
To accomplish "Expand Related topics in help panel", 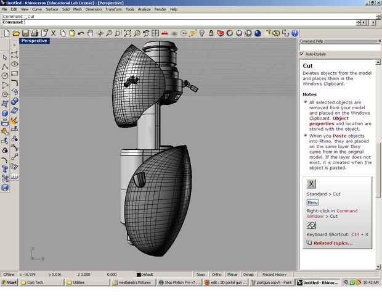I will click(x=333, y=243).
